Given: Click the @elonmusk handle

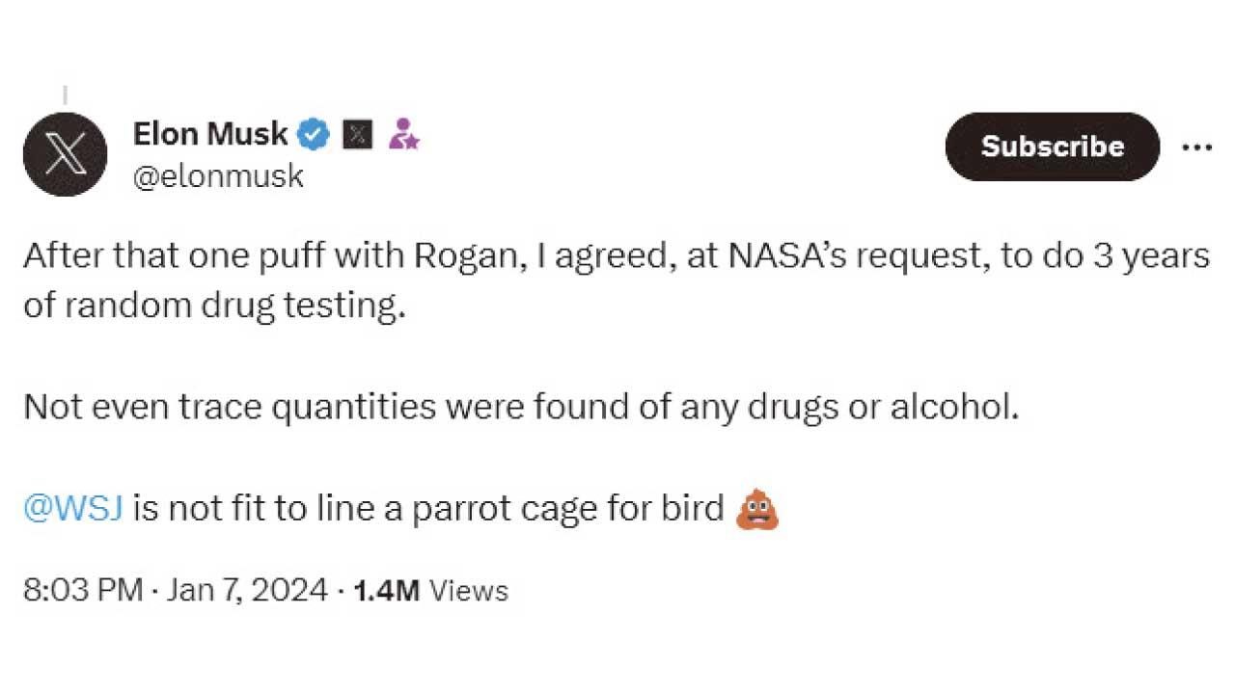Looking at the screenshot, I should pos(218,176).
